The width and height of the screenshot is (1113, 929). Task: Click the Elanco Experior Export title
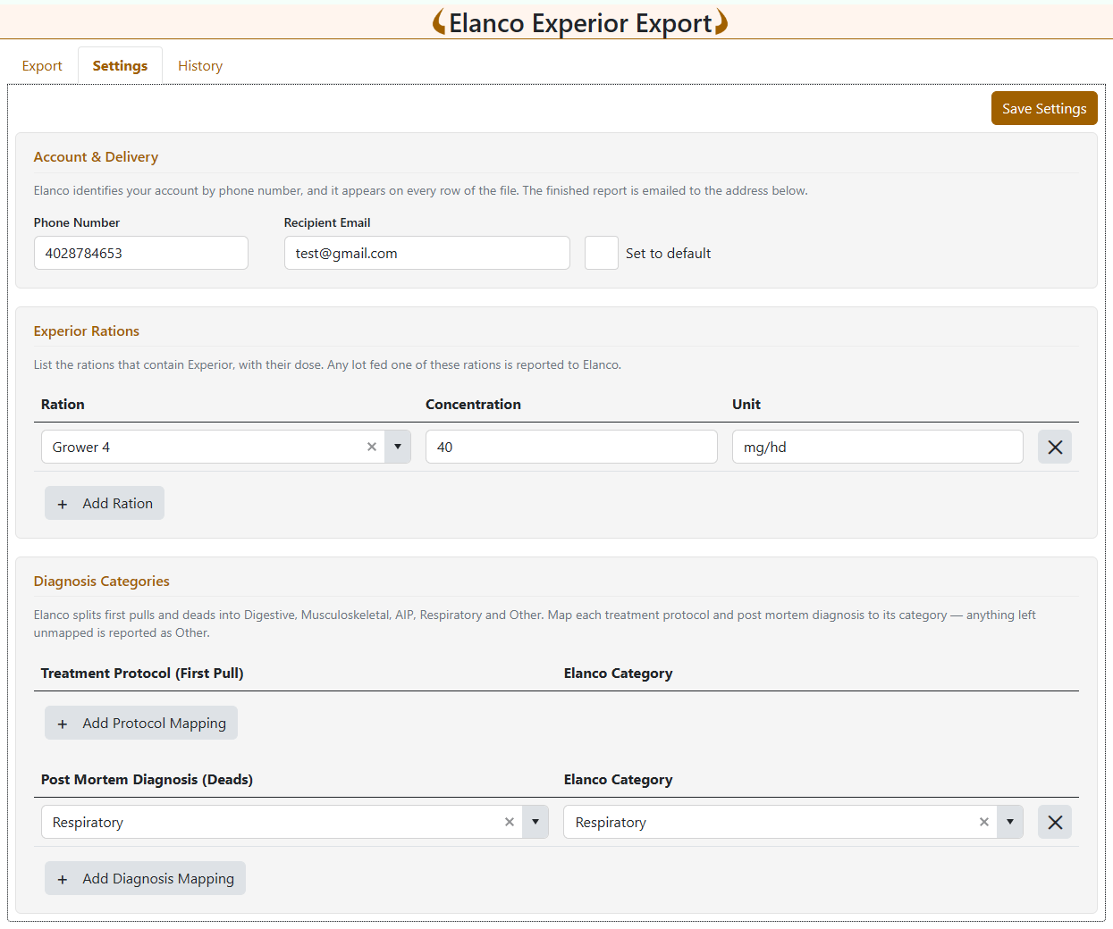pyautogui.click(x=580, y=22)
